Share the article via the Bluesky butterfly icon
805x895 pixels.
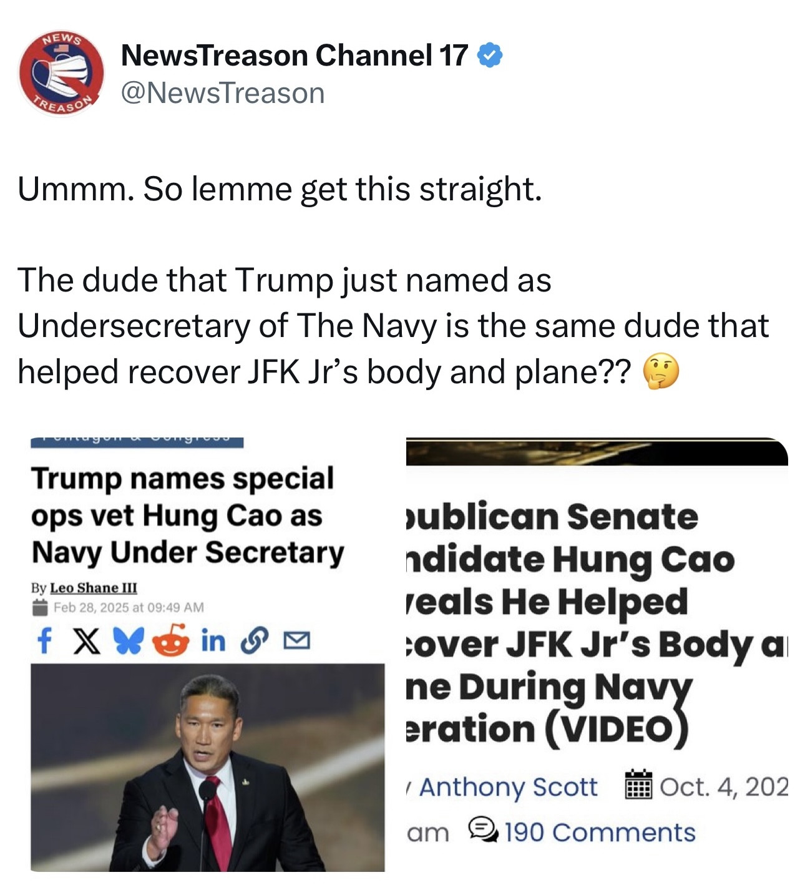[129, 640]
